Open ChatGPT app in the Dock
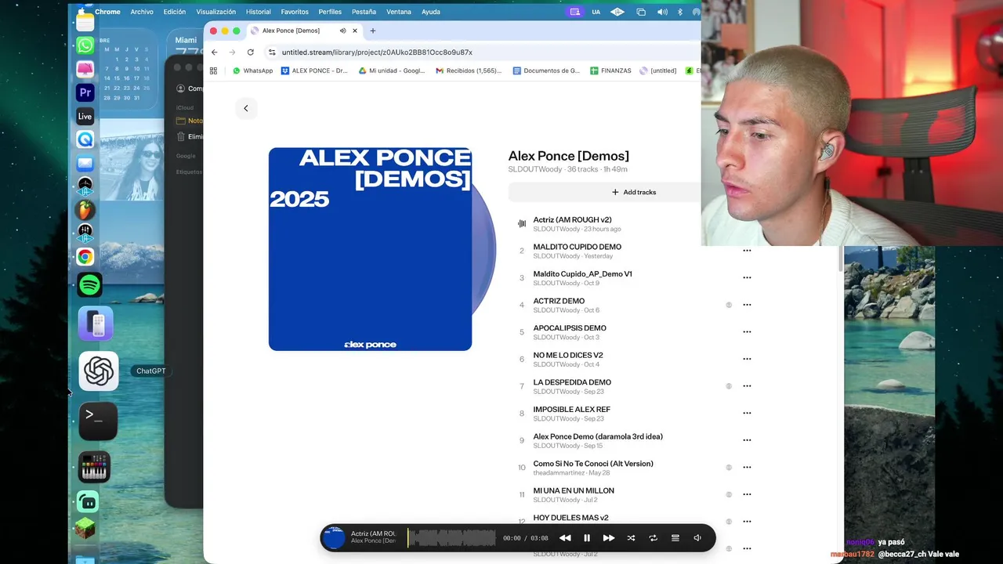Viewport: 1003px width, 564px height. [x=99, y=371]
